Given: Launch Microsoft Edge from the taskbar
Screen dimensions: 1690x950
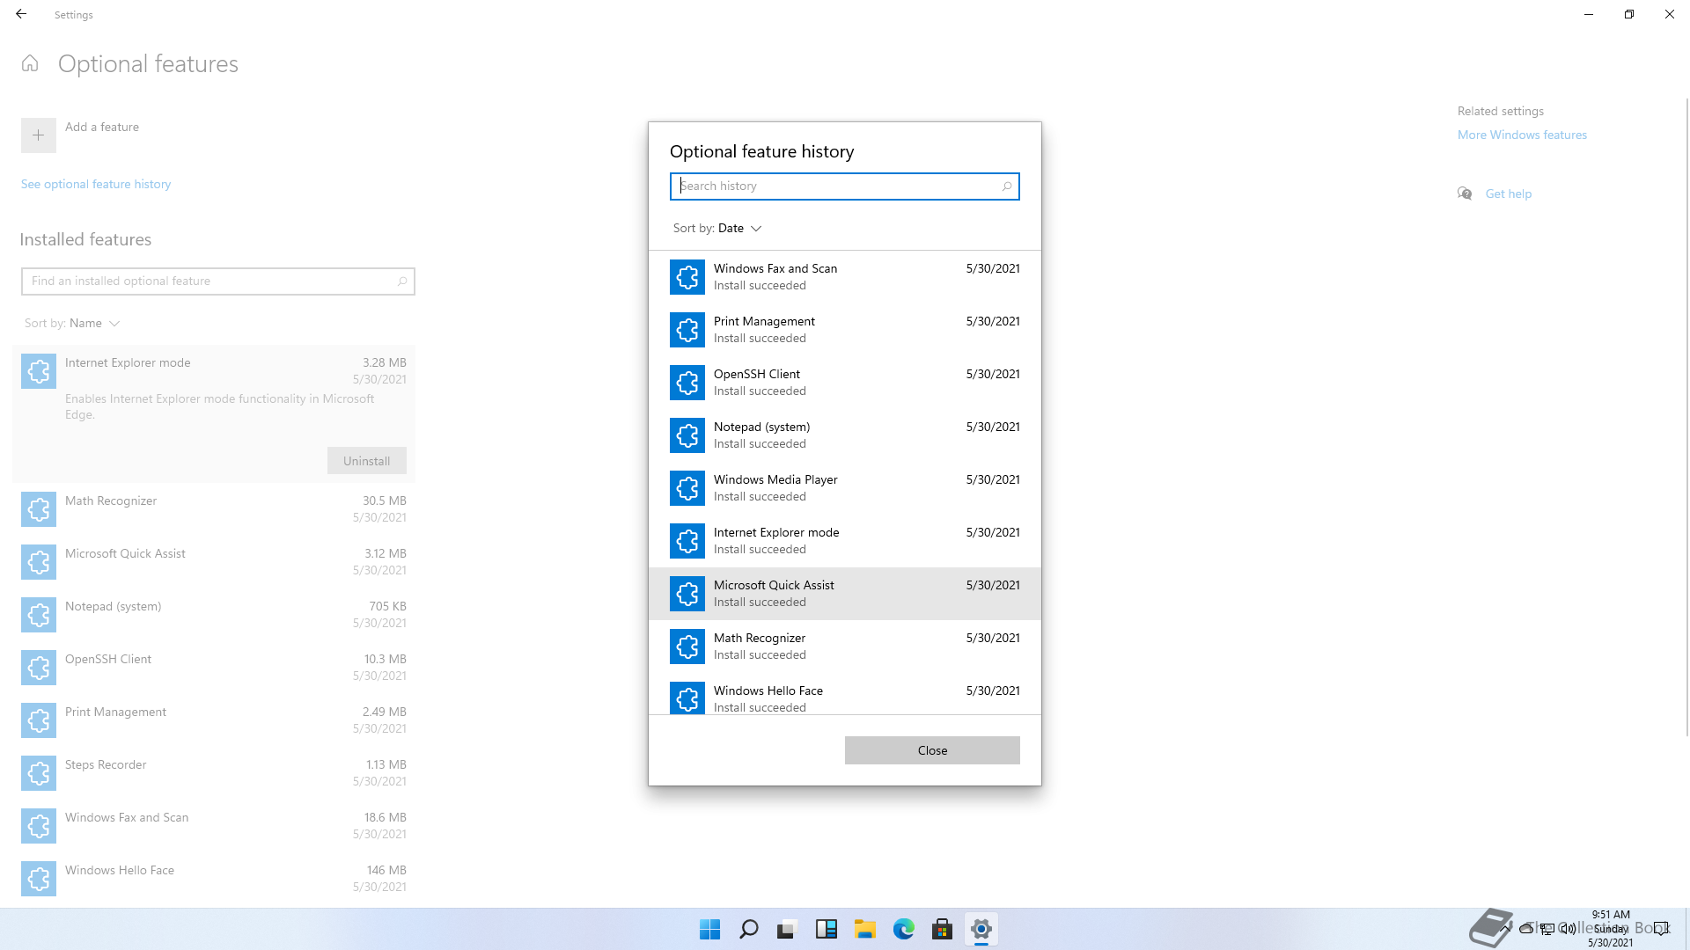Looking at the screenshot, I should 904,929.
